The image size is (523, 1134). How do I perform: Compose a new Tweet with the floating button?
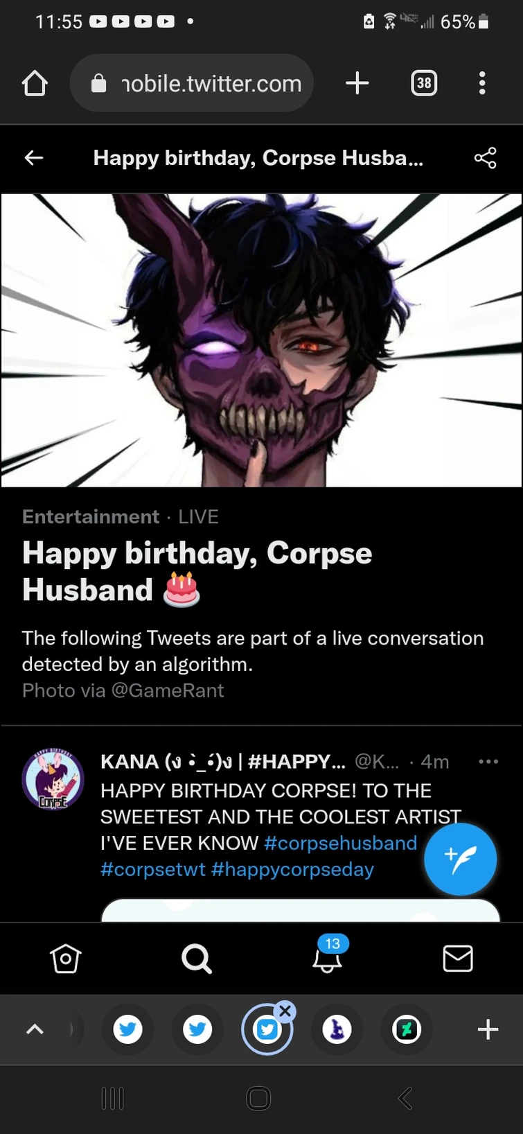point(460,859)
